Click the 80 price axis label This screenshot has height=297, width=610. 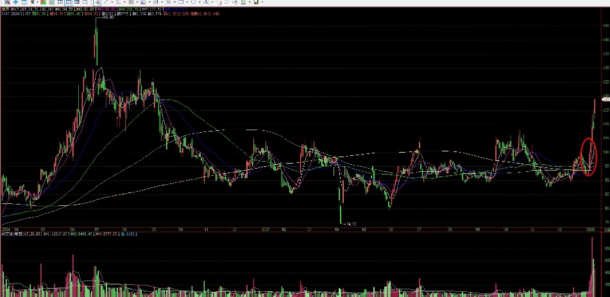606,208
